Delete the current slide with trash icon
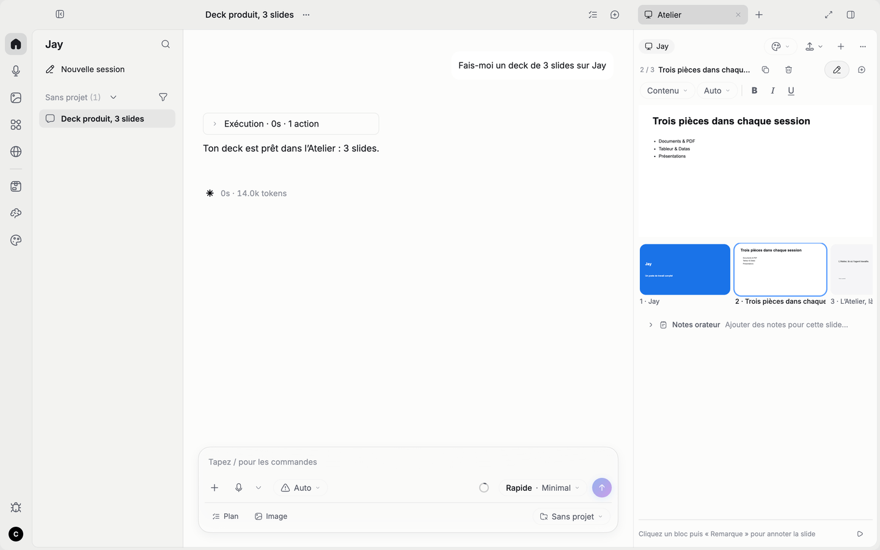Image resolution: width=880 pixels, height=550 pixels. tap(788, 70)
